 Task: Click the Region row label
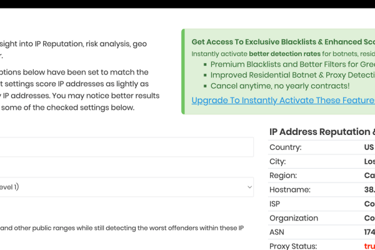pos(283,176)
